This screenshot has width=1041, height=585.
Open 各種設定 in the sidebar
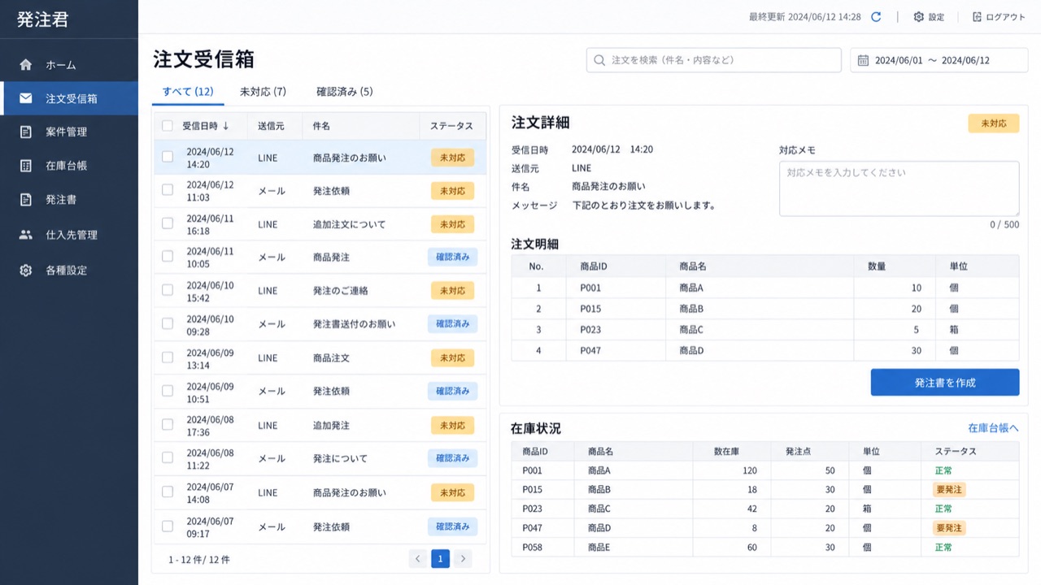tap(69, 270)
